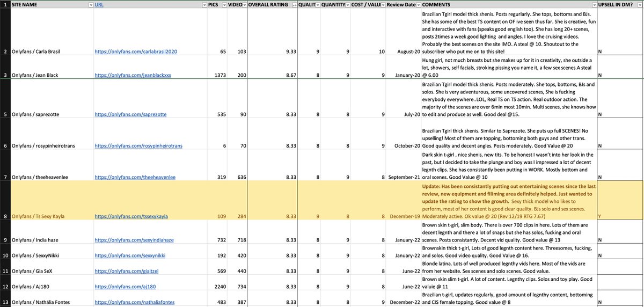
Task: Open the jeanblackxxx URL link
Action: [133, 75]
